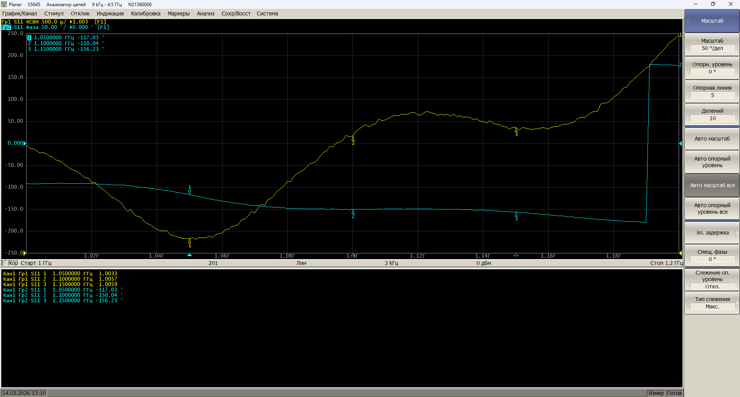The image size is (740, 397).
Task: Expand the Эл. задержка submenu
Action: coord(712,233)
